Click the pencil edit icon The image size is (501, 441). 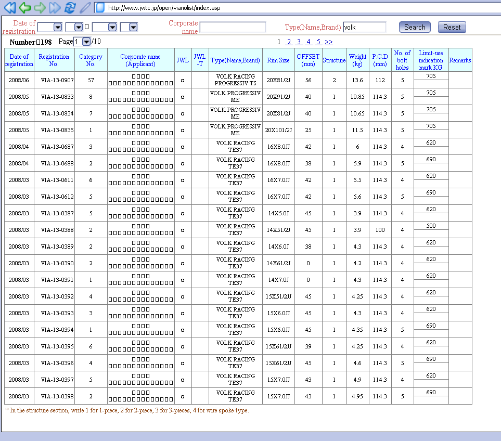tap(85, 7)
